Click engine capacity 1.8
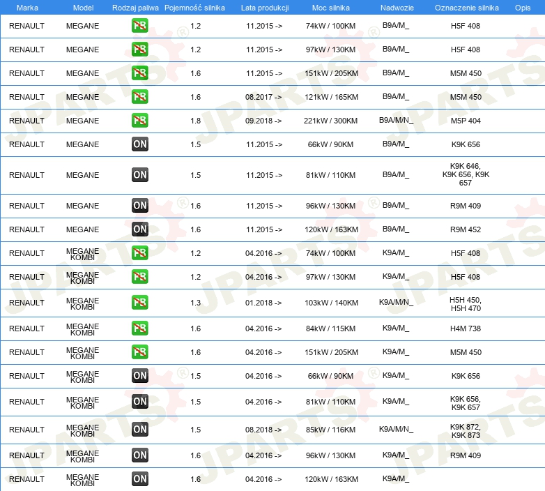 [x=195, y=121]
